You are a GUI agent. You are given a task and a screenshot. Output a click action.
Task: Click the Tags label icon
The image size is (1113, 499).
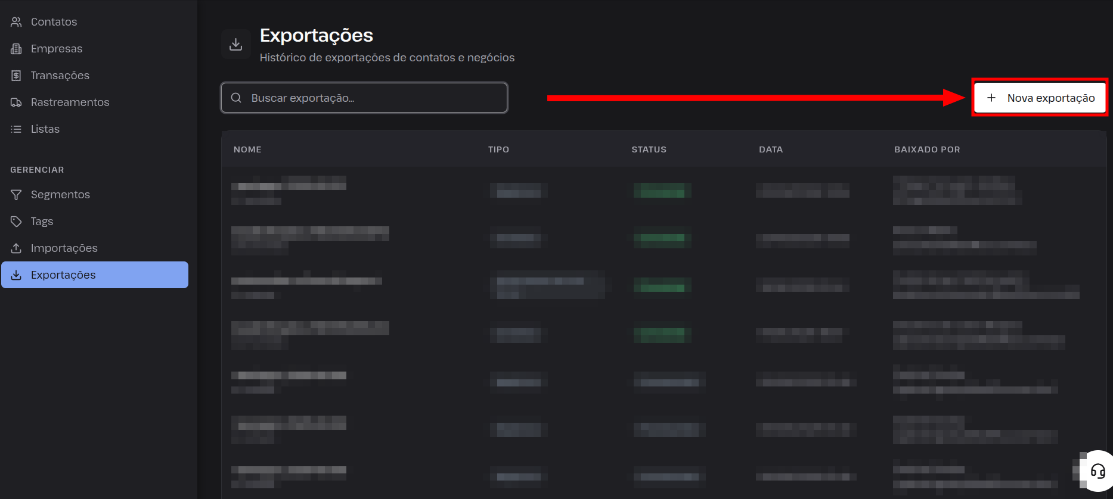click(16, 222)
